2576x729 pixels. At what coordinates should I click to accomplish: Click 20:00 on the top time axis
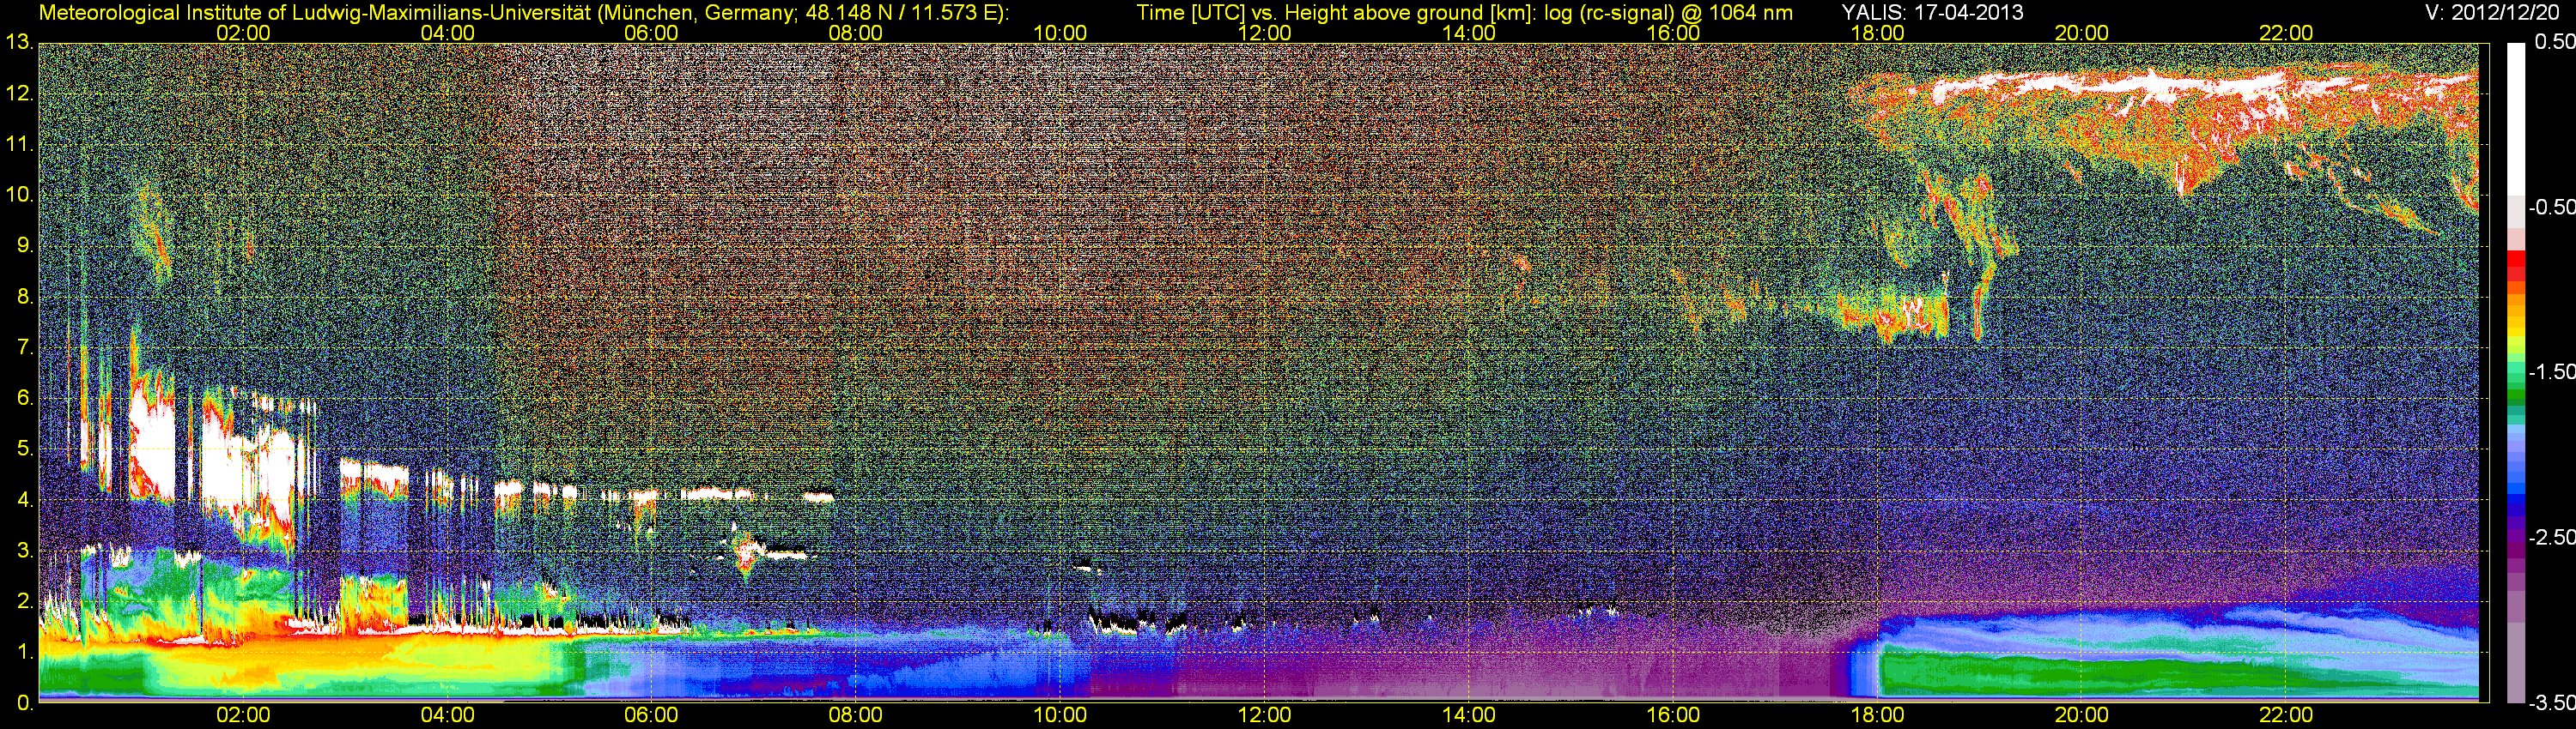click(x=2082, y=33)
